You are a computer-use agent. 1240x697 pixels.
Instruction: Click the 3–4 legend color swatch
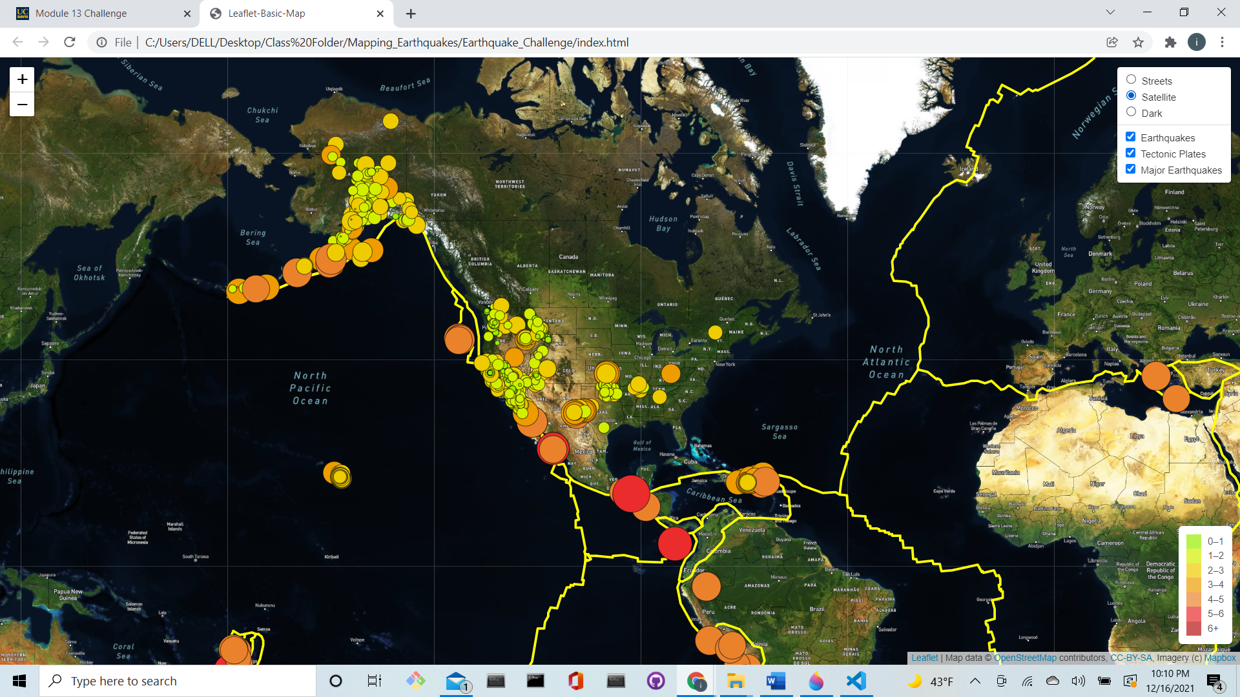click(x=1193, y=585)
